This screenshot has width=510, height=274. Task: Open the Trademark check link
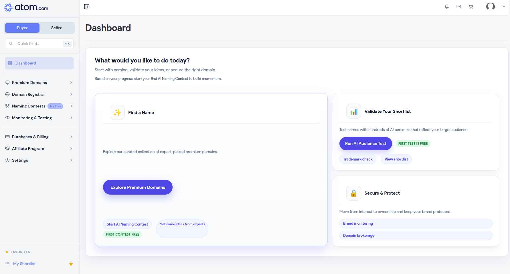[x=358, y=159]
